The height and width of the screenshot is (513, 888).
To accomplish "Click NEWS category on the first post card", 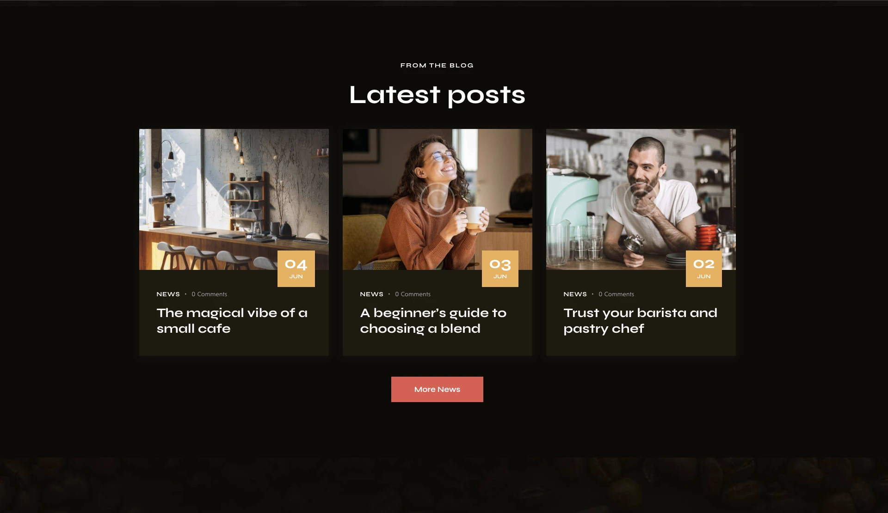I will click(168, 294).
